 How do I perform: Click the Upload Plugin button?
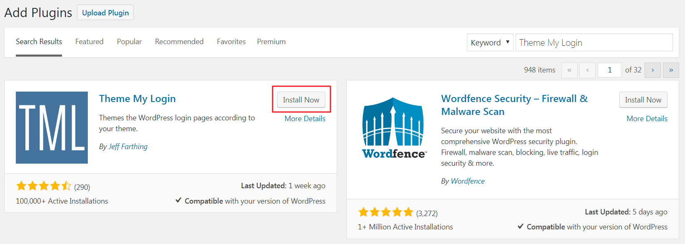[x=105, y=12]
